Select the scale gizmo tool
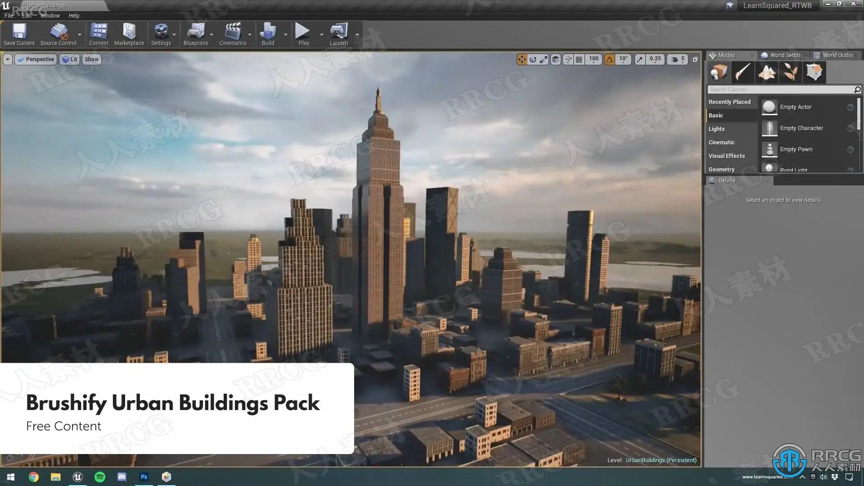This screenshot has width=864, height=486. coord(544,59)
